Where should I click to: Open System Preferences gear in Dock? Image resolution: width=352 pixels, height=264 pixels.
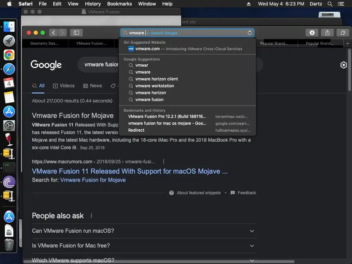pyautogui.click(x=9, y=125)
